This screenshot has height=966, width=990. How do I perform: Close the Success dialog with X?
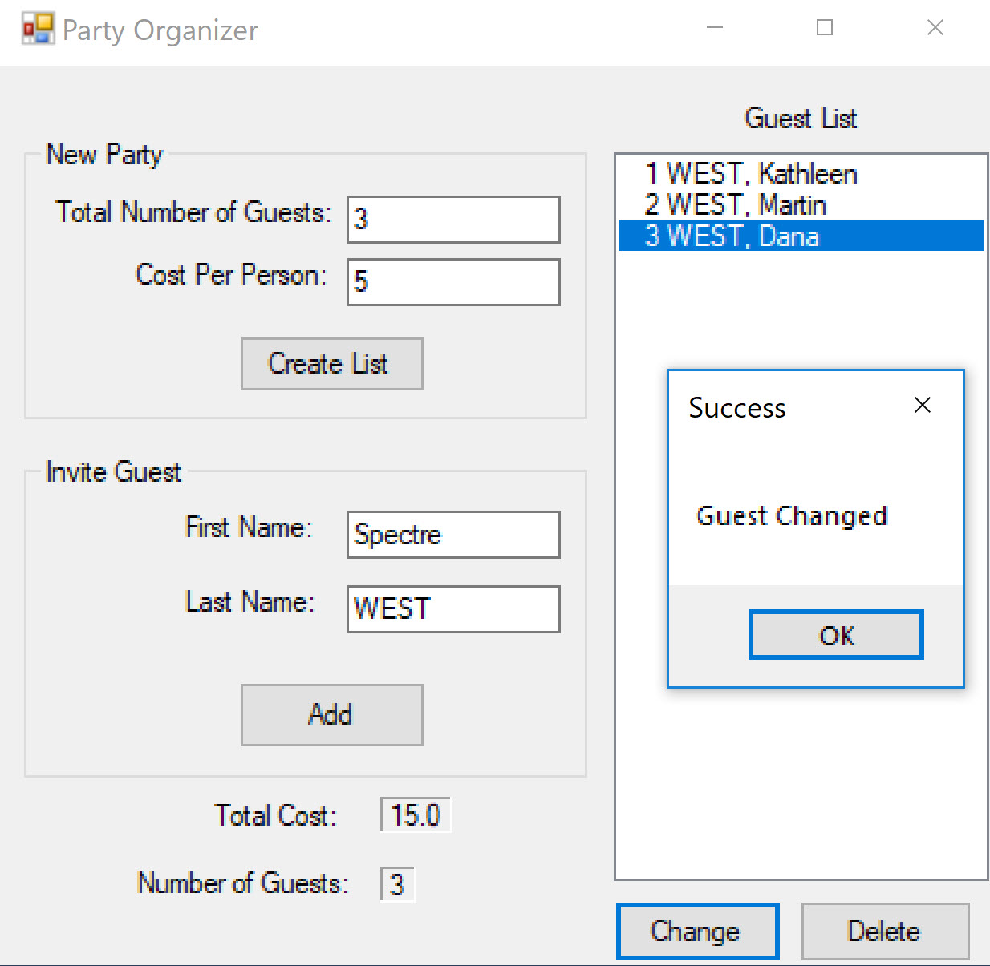click(923, 406)
